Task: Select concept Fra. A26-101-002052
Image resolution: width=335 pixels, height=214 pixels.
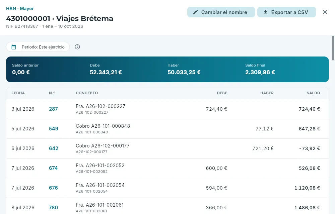Action: pos(100,166)
